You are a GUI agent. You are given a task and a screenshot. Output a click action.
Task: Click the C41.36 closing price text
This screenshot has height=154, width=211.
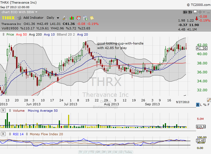point(69,24)
